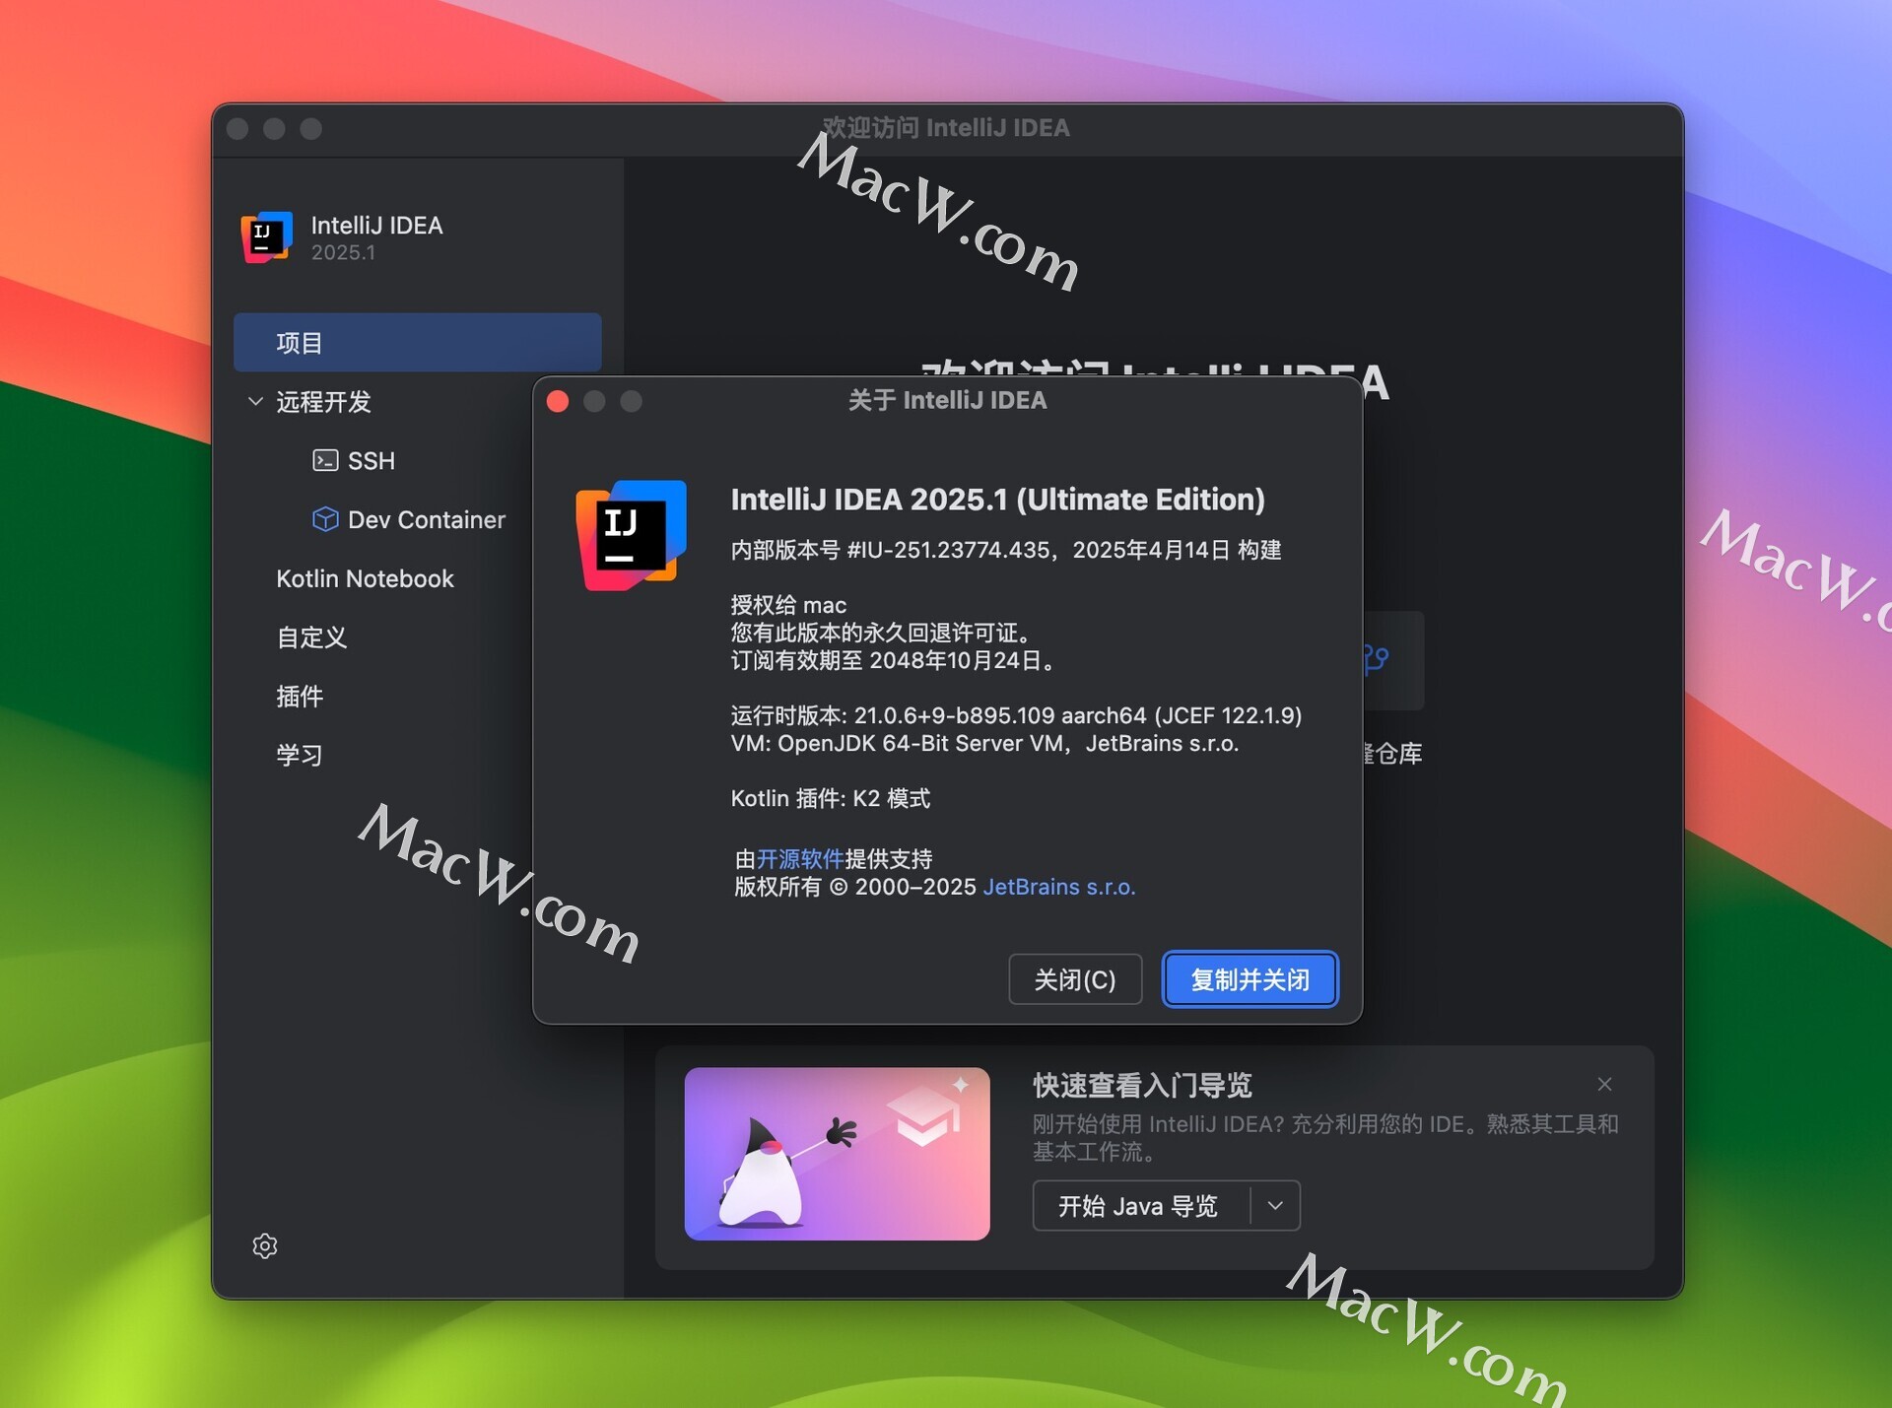Click version control repository icon behind dialog

pyautogui.click(x=1377, y=658)
